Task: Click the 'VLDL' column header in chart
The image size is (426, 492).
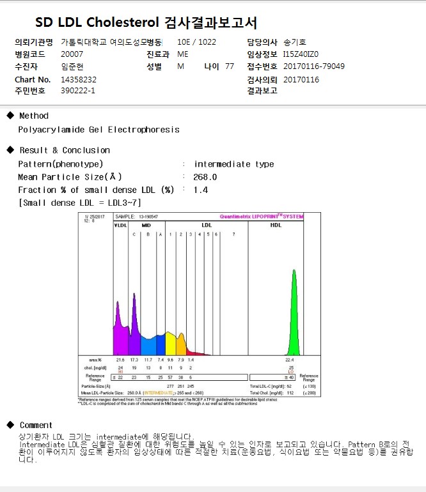Action: (x=121, y=226)
